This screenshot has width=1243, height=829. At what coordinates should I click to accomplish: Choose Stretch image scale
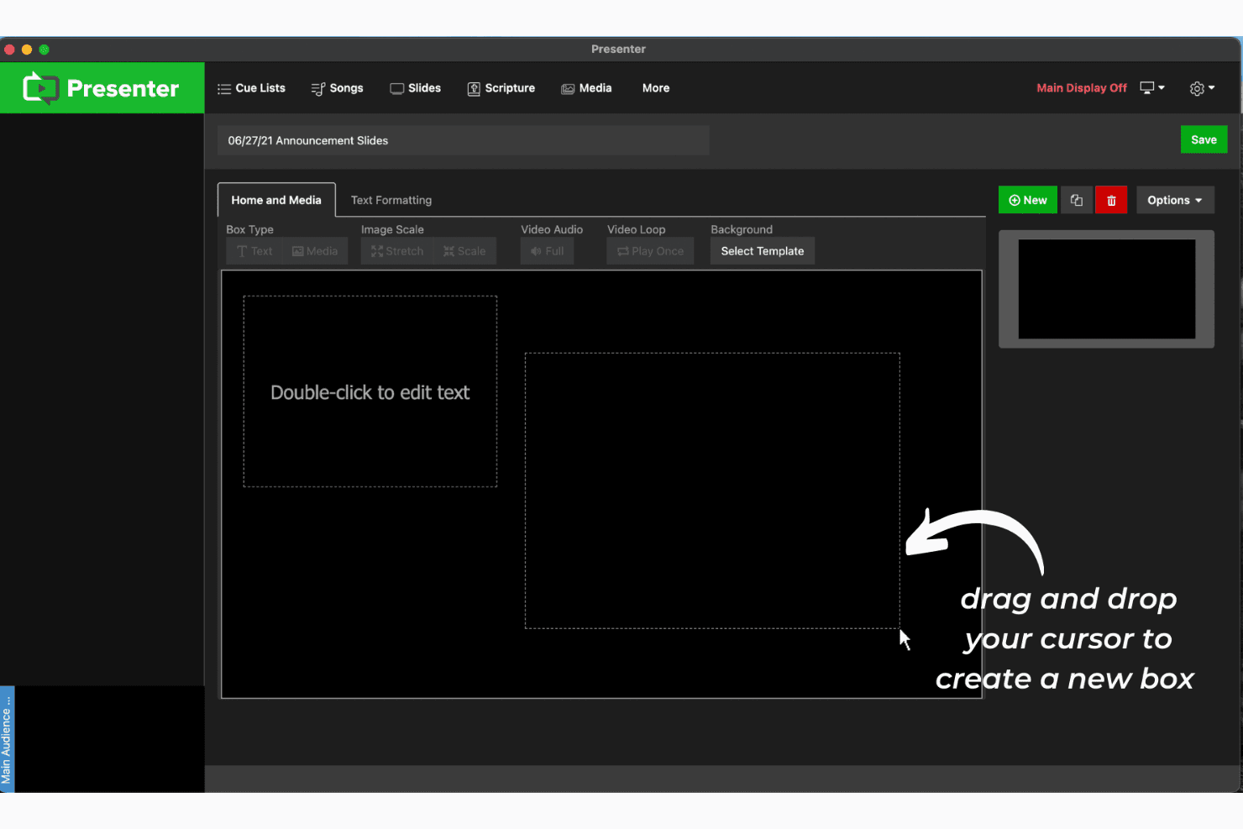pyautogui.click(x=397, y=251)
